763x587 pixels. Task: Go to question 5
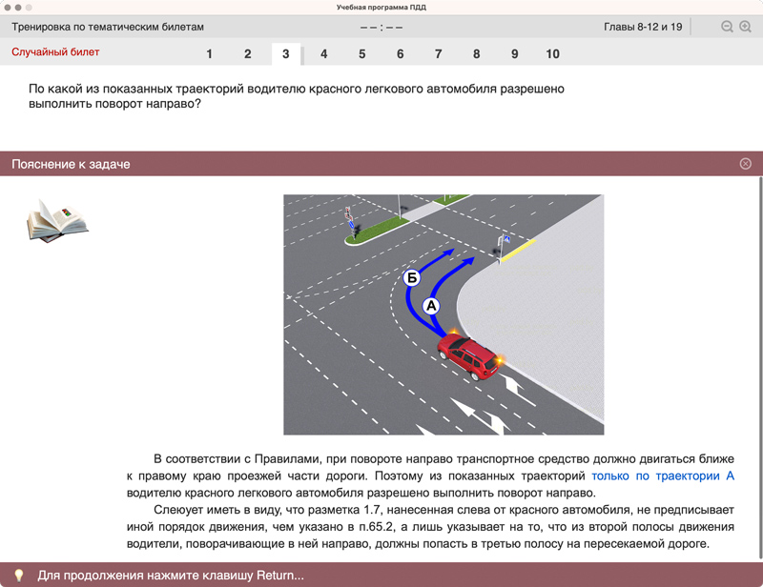(362, 54)
